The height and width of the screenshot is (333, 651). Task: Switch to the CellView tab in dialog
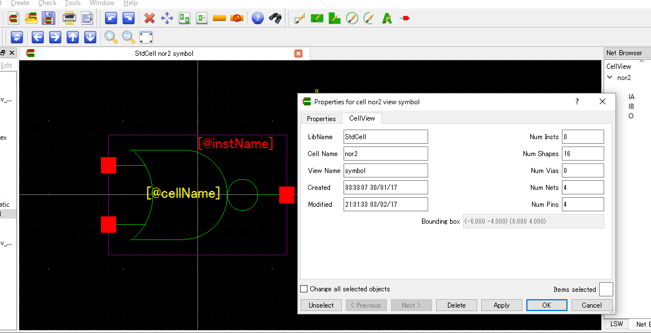[x=362, y=118]
